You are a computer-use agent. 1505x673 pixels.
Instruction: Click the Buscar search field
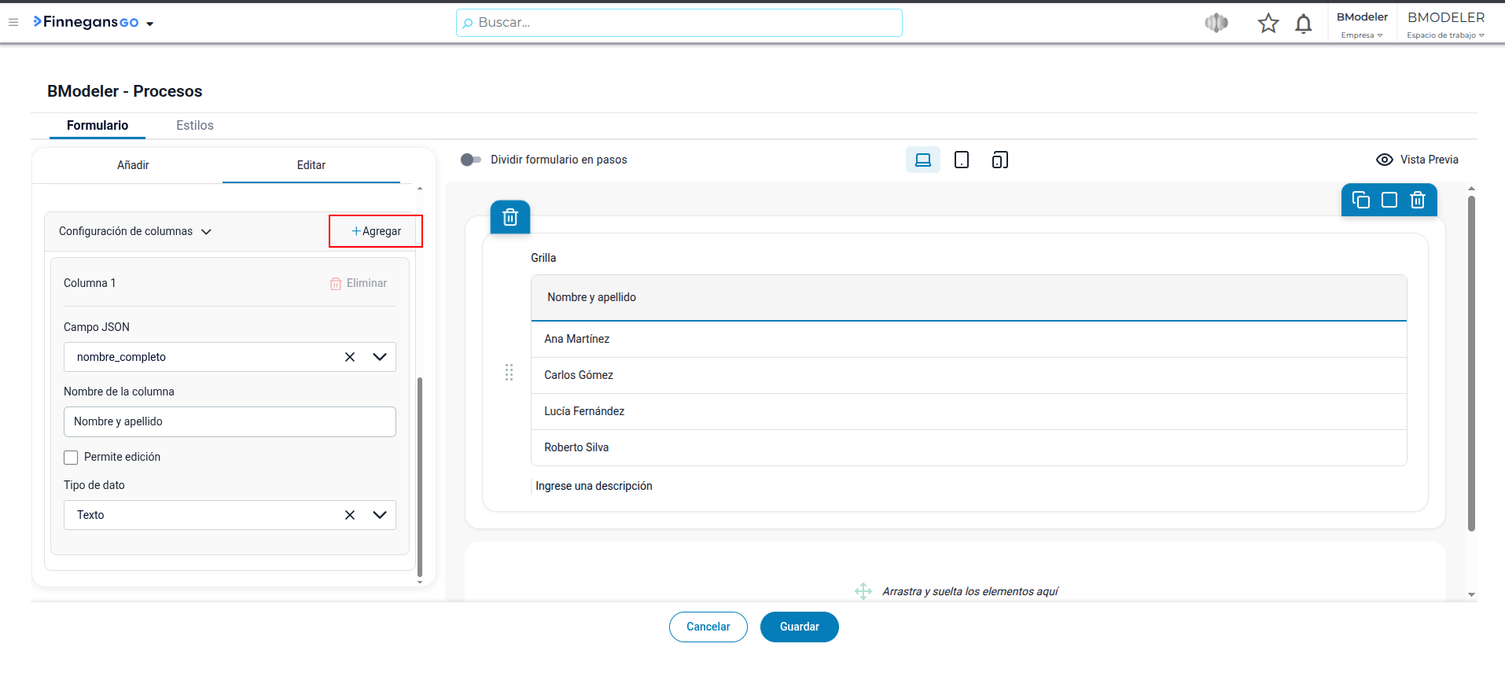(x=679, y=23)
